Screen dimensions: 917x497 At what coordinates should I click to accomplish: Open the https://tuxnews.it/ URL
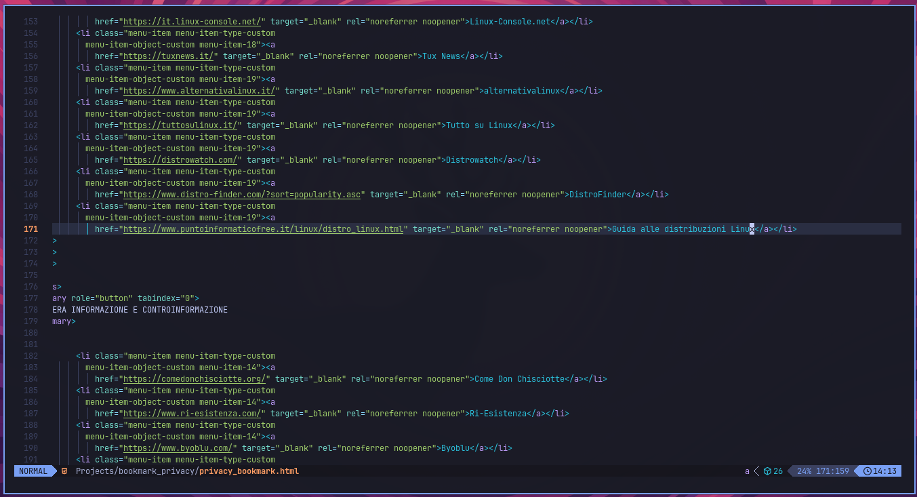pos(168,56)
